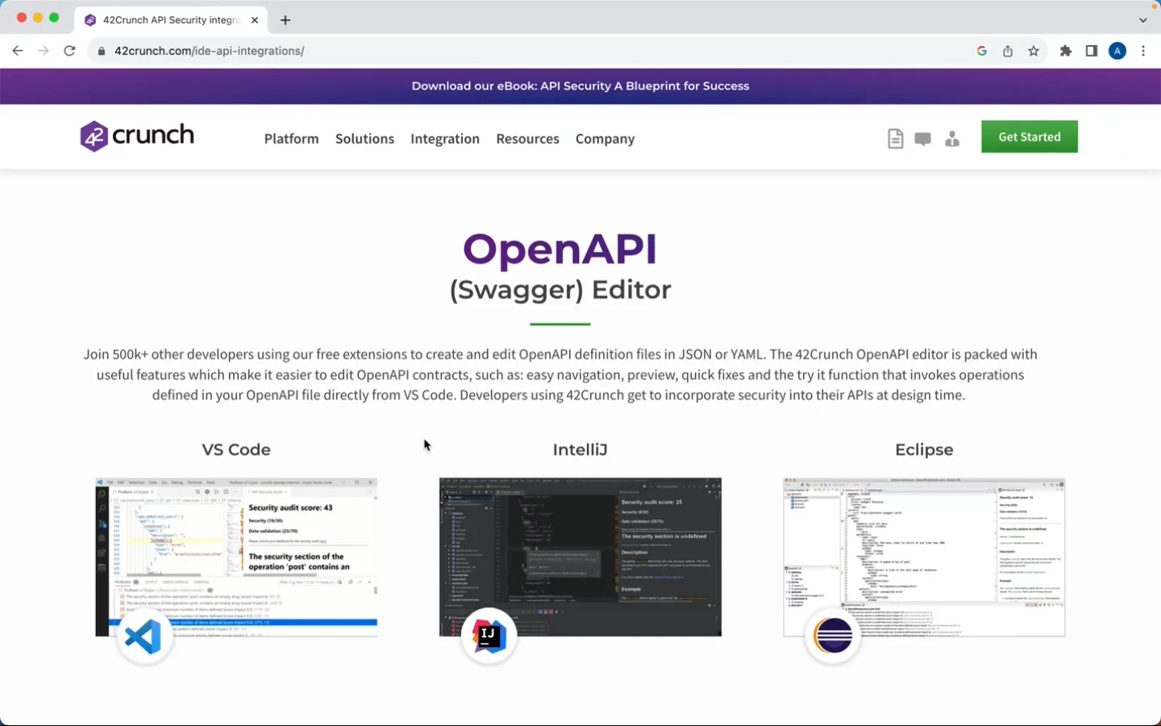Open a new browser tab with the plus button
This screenshot has height=726, width=1161.
(285, 20)
